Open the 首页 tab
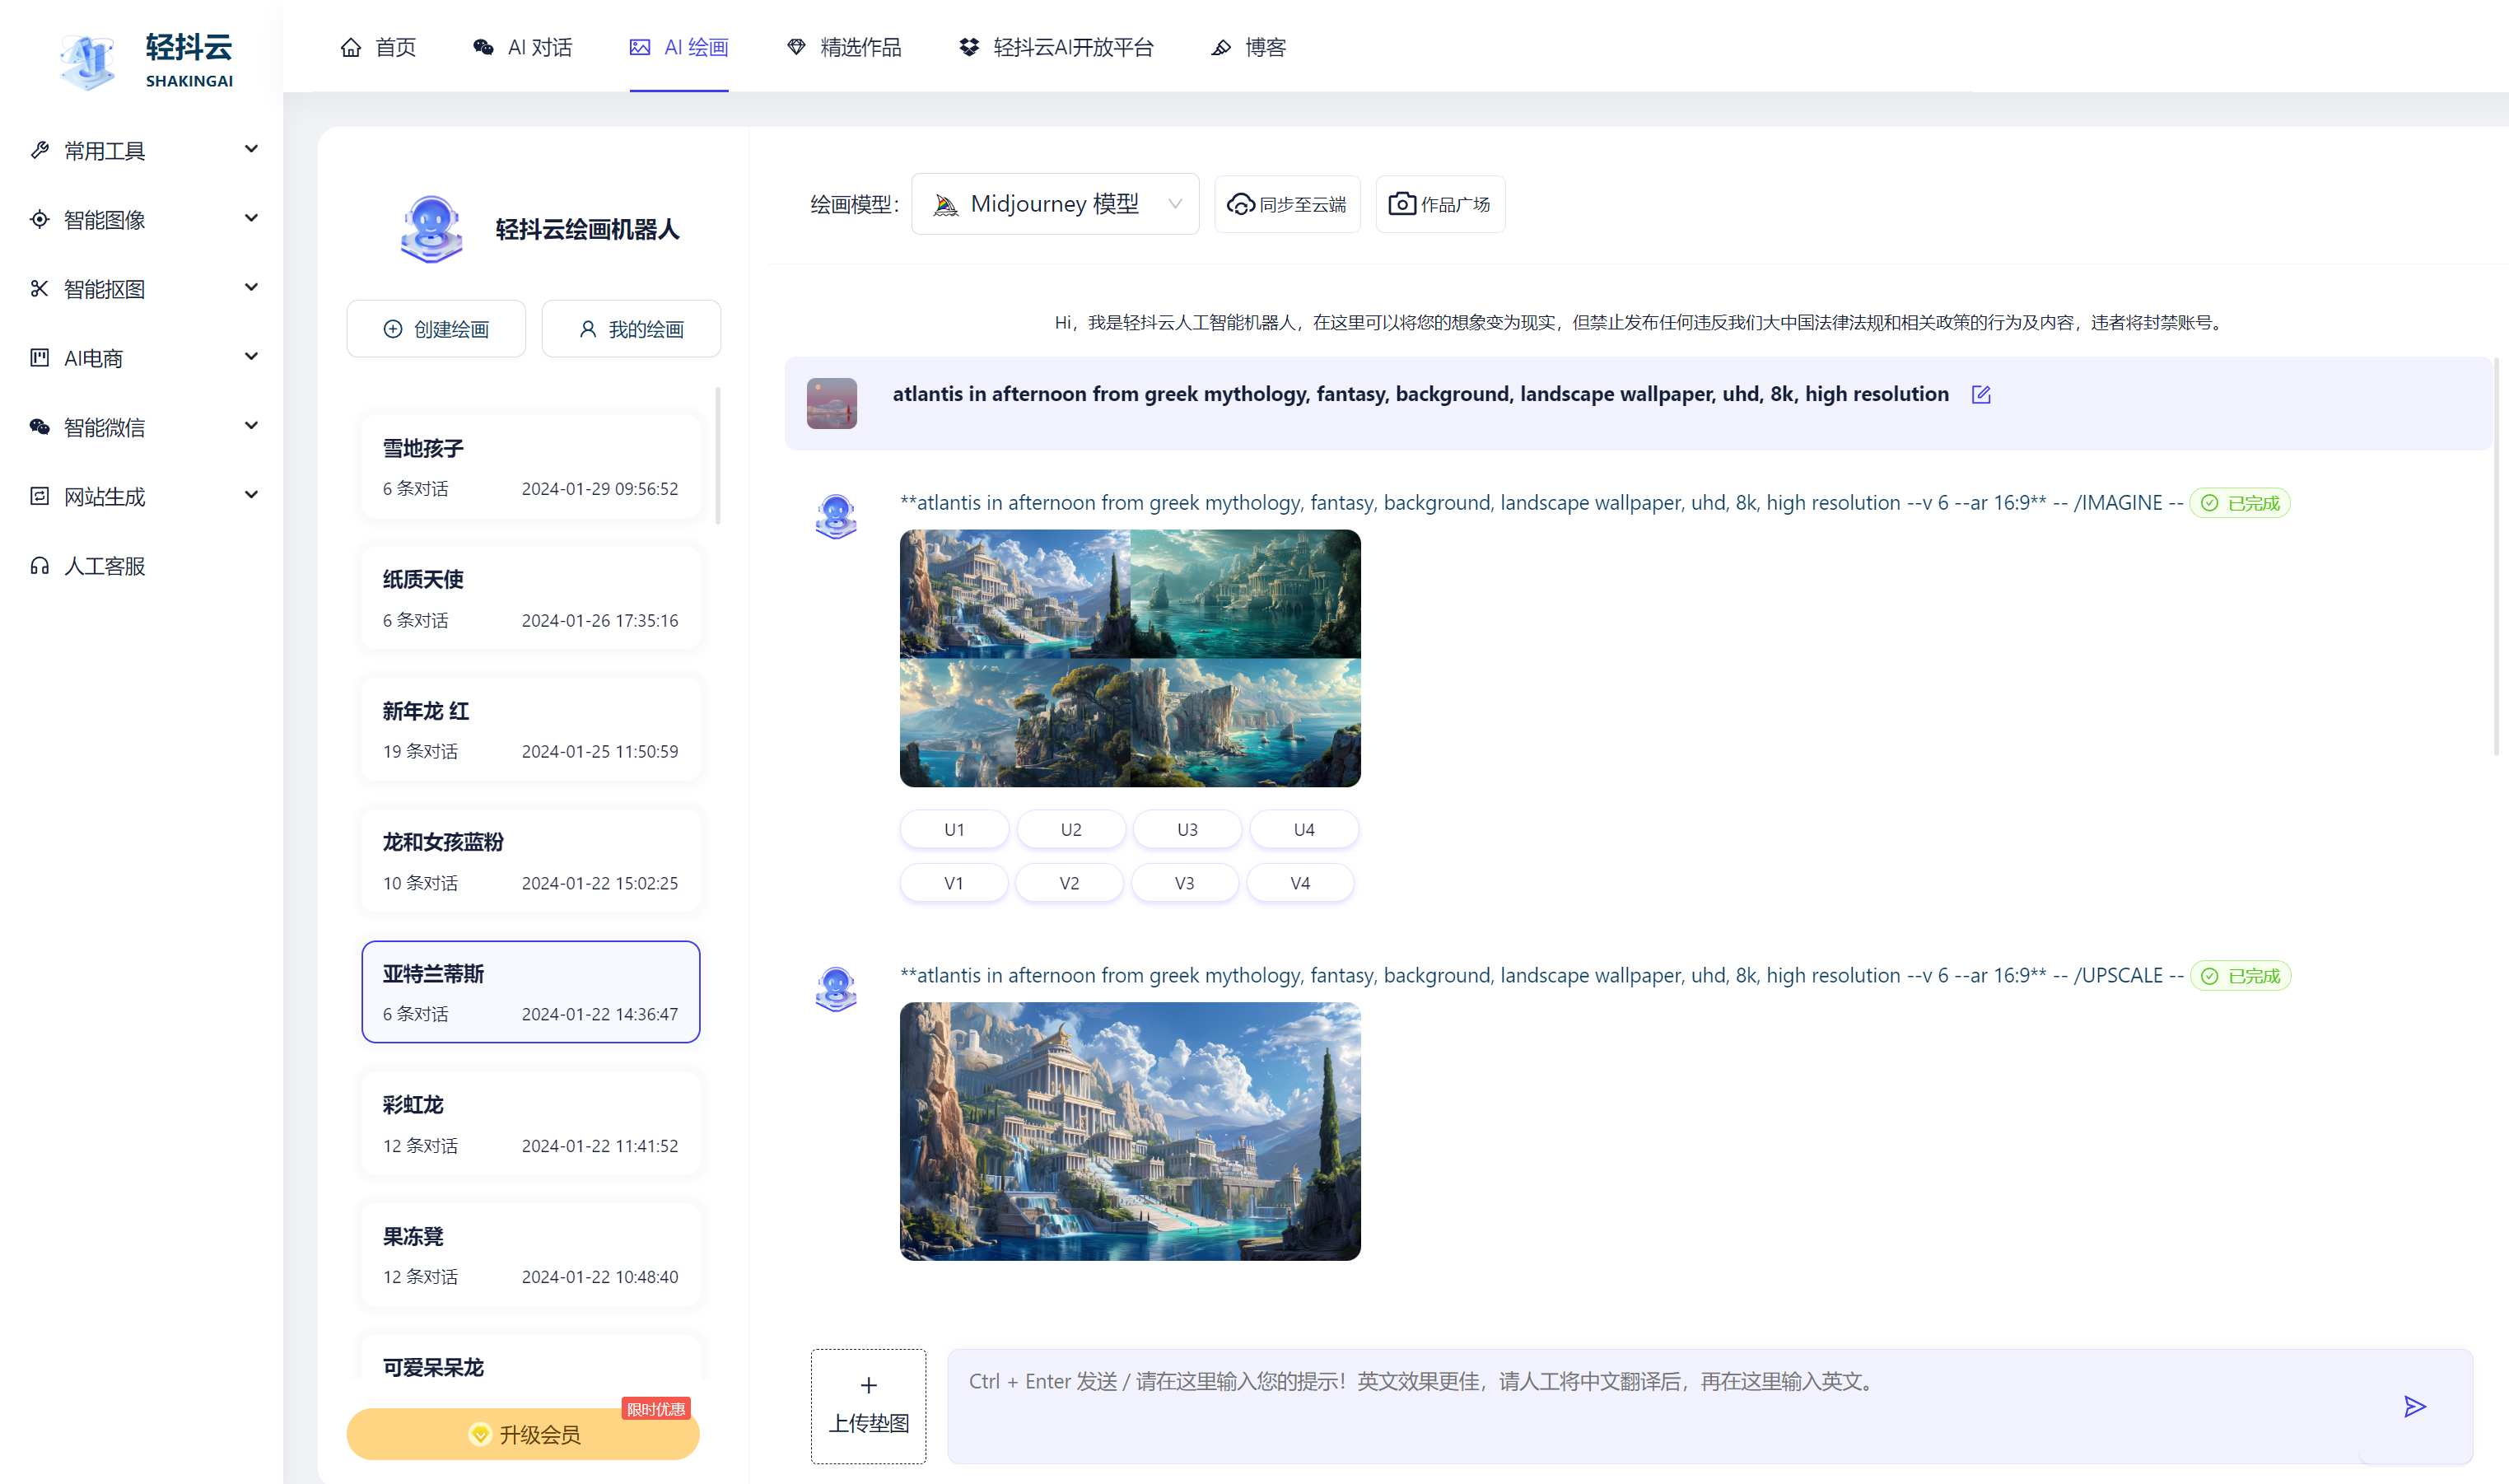 tap(378, 47)
